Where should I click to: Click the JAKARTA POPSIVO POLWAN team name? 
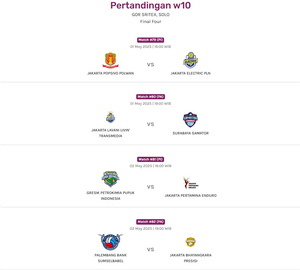[x=111, y=73]
